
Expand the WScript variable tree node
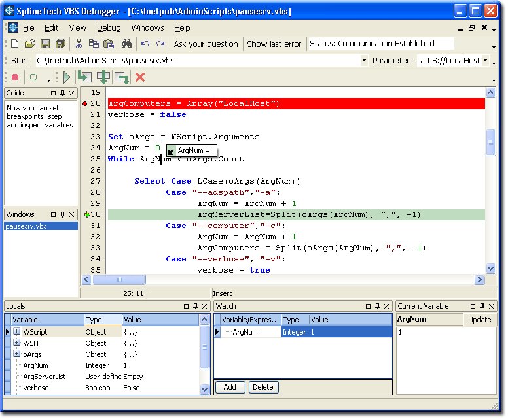coord(16,332)
